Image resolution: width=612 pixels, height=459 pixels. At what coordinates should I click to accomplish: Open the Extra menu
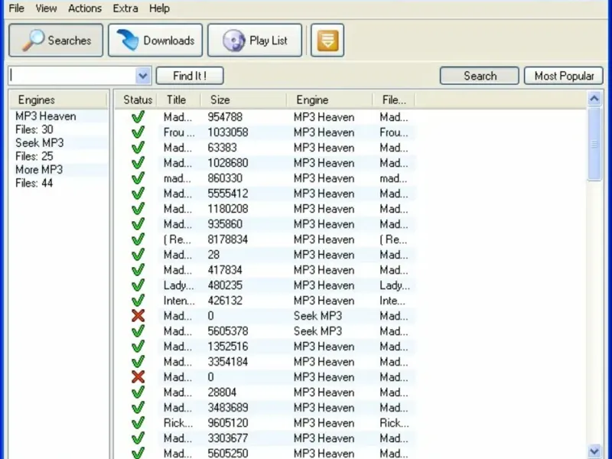coord(125,8)
